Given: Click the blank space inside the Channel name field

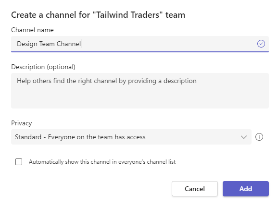Looking at the screenshot, I should click(x=168, y=44).
